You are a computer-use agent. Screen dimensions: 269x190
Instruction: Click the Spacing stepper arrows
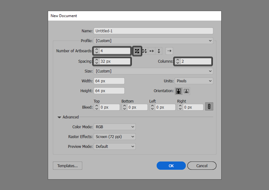(x=97, y=61)
